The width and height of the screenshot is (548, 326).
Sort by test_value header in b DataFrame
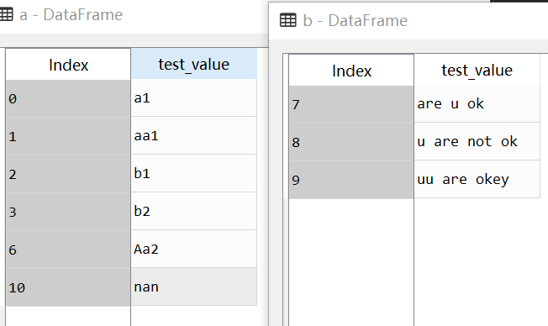(x=477, y=70)
